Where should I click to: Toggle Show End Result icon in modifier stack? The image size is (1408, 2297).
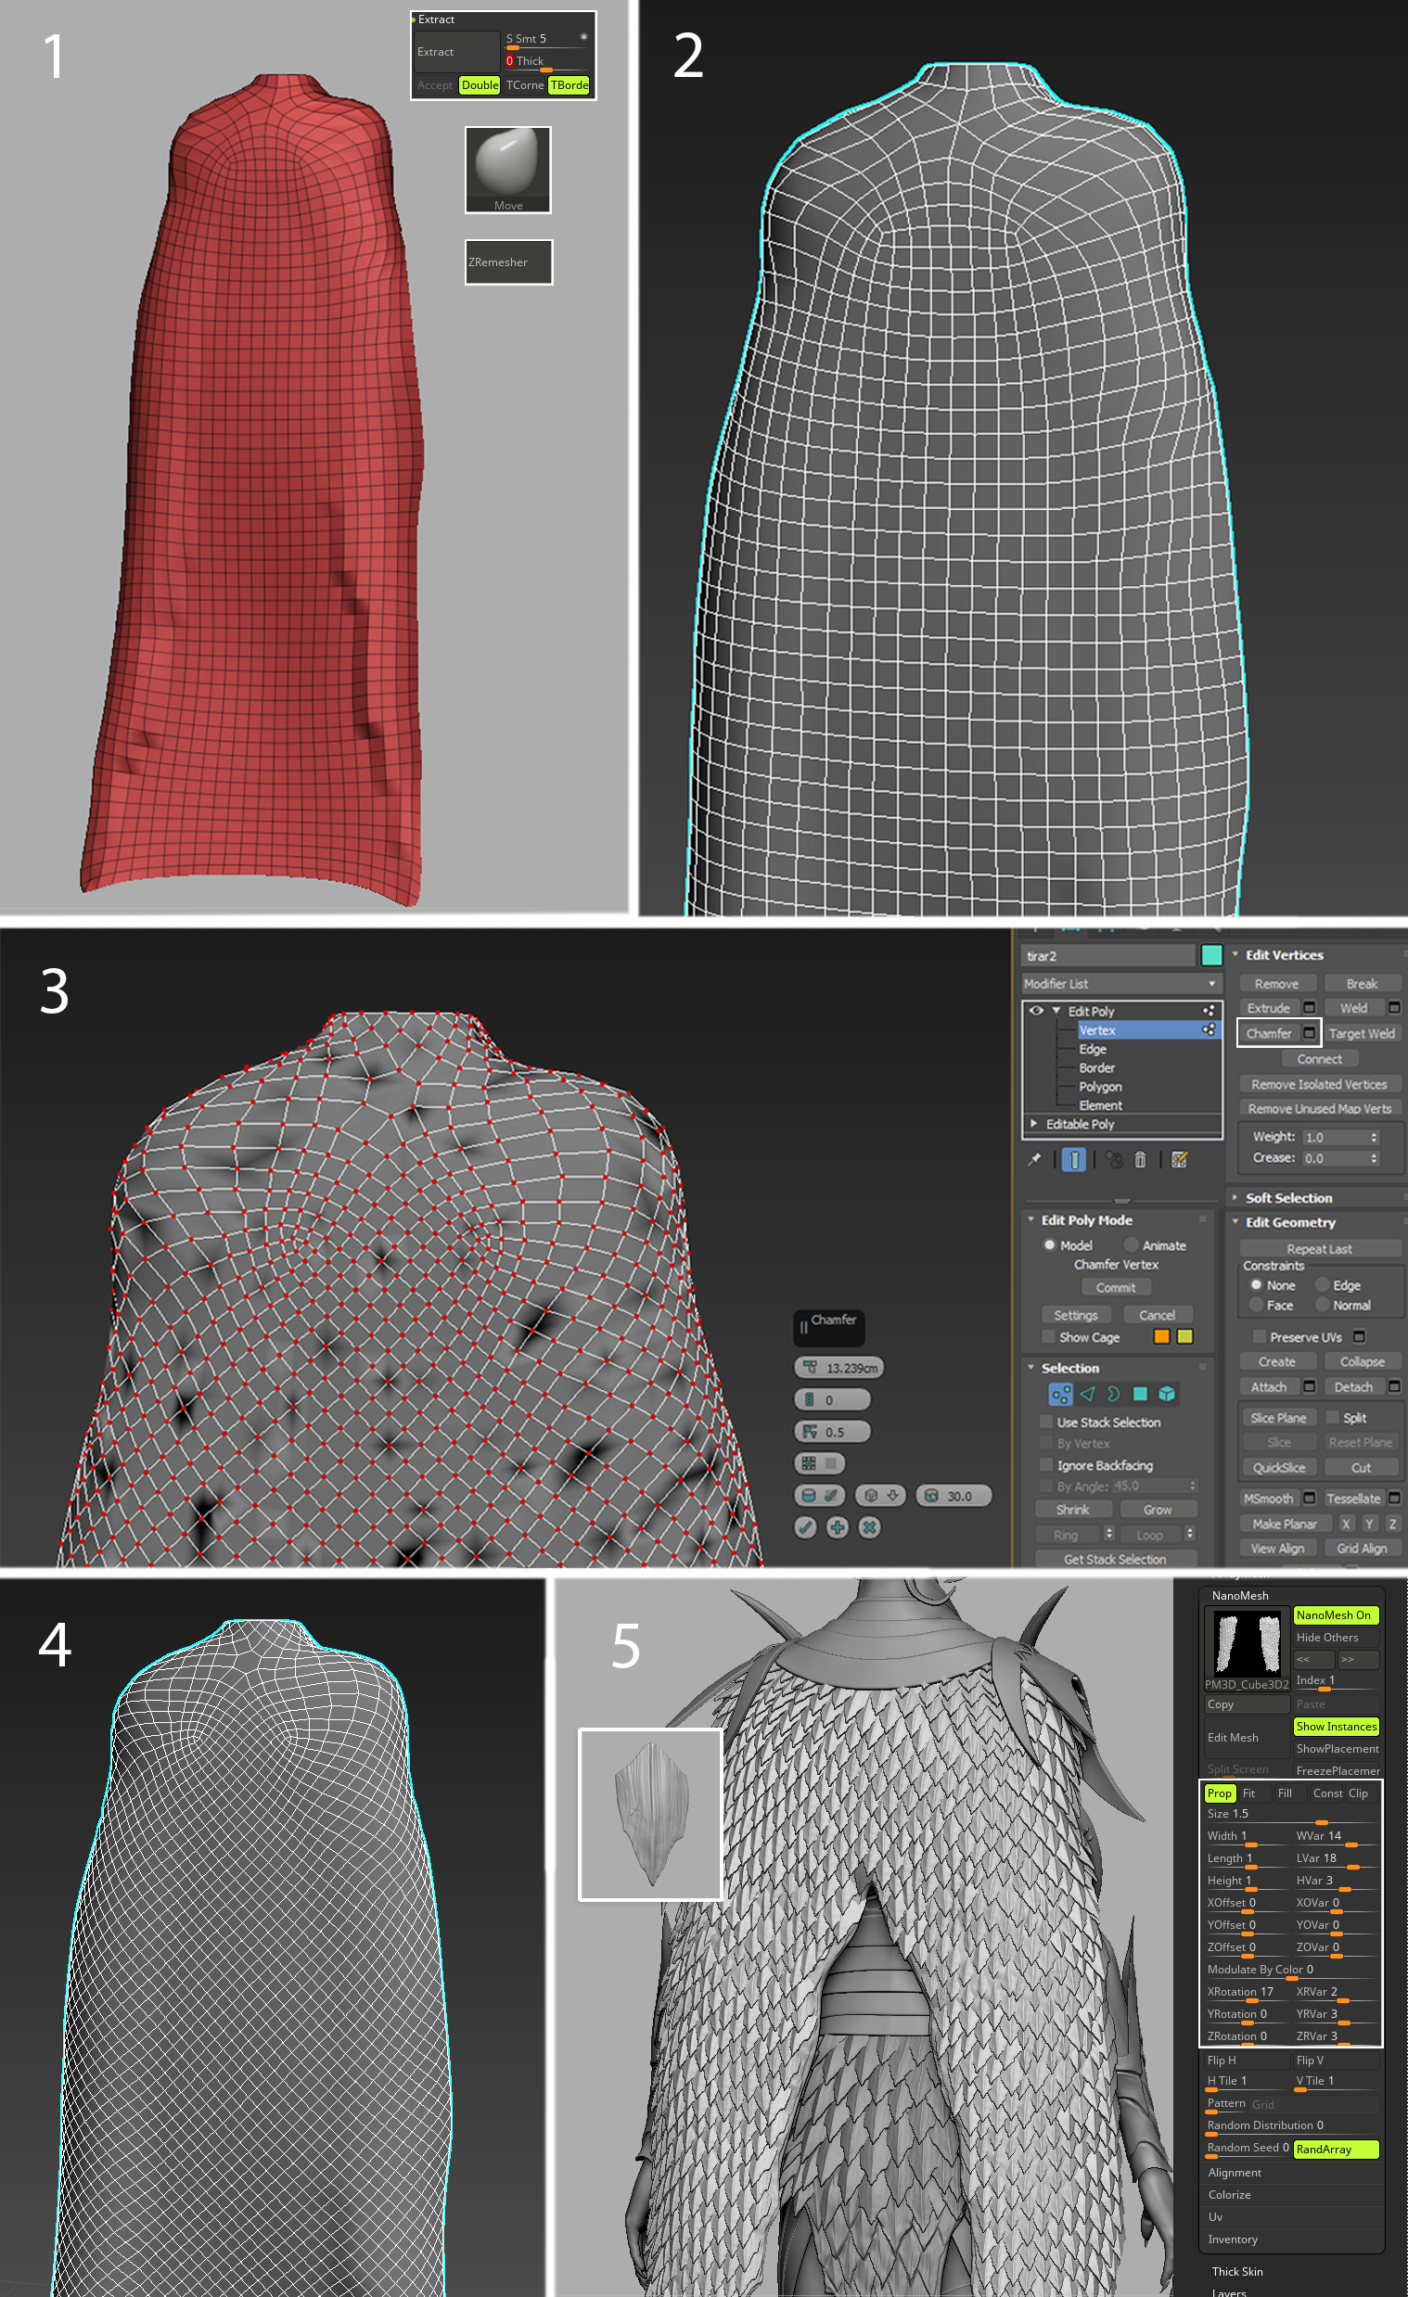[x=1074, y=1160]
